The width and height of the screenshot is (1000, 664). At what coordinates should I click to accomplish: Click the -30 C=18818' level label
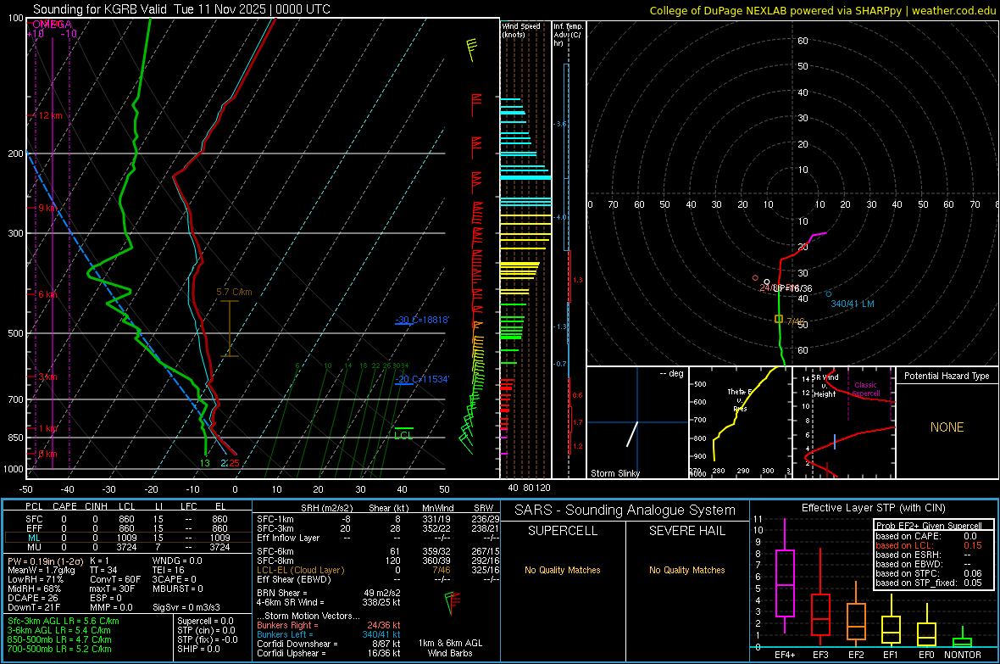click(x=422, y=319)
